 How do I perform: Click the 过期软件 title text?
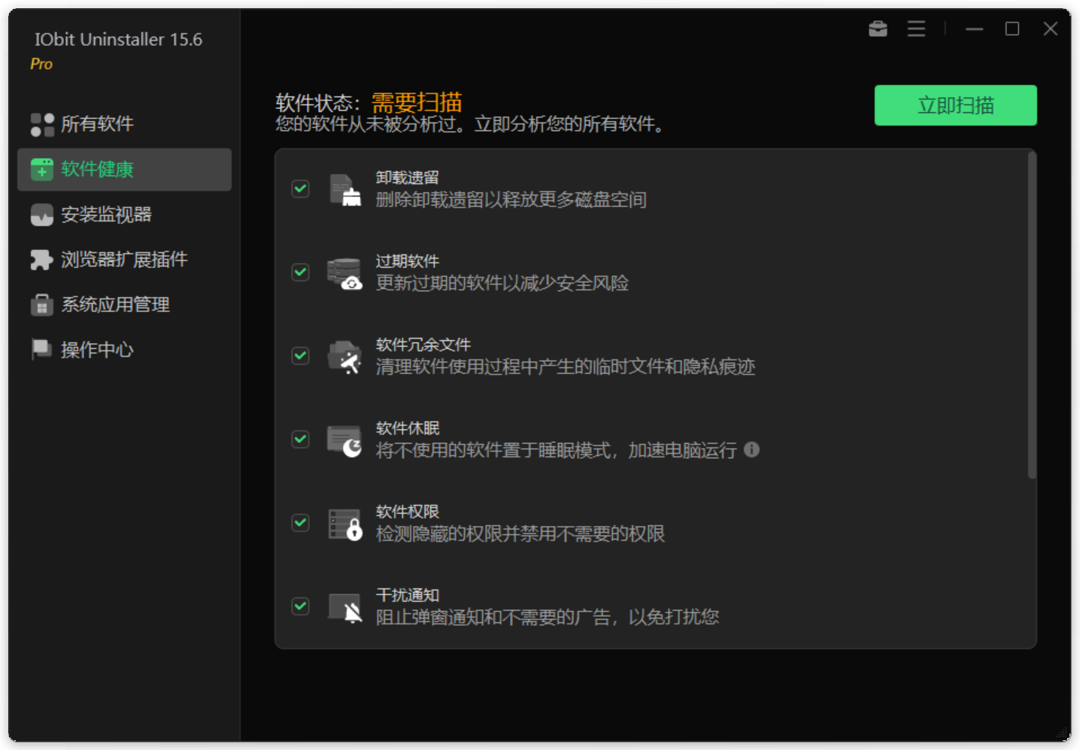tap(408, 261)
